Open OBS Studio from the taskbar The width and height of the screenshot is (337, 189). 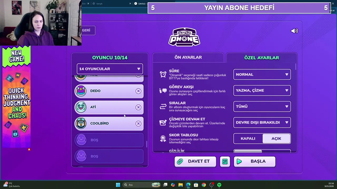click(211, 185)
